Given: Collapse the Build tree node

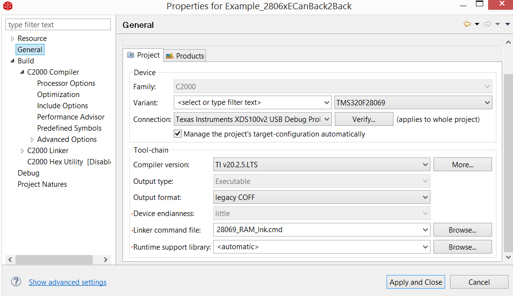Looking at the screenshot, I should click(x=12, y=61).
